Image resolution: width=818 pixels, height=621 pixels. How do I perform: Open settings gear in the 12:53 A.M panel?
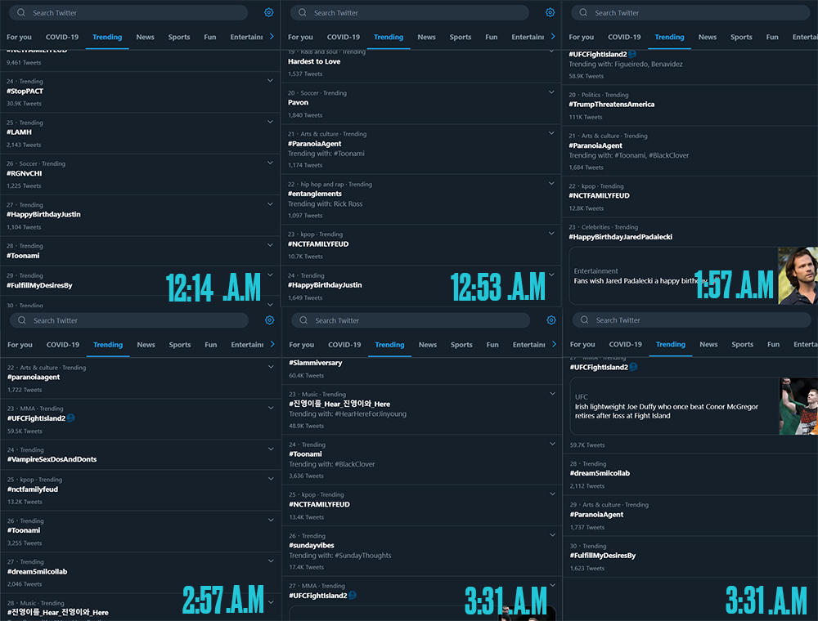click(550, 12)
